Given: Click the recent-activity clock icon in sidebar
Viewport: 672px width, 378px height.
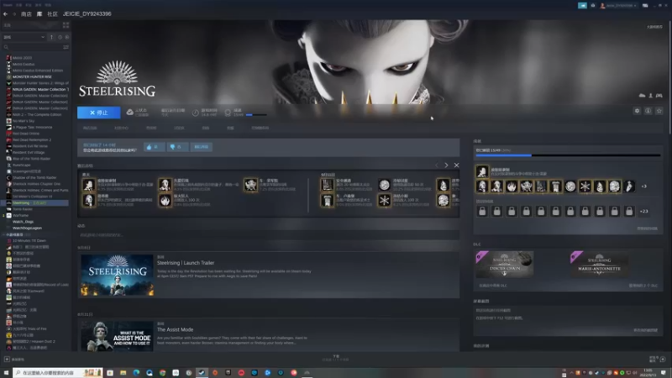Looking at the screenshot, I should click(x=60, y=37).
